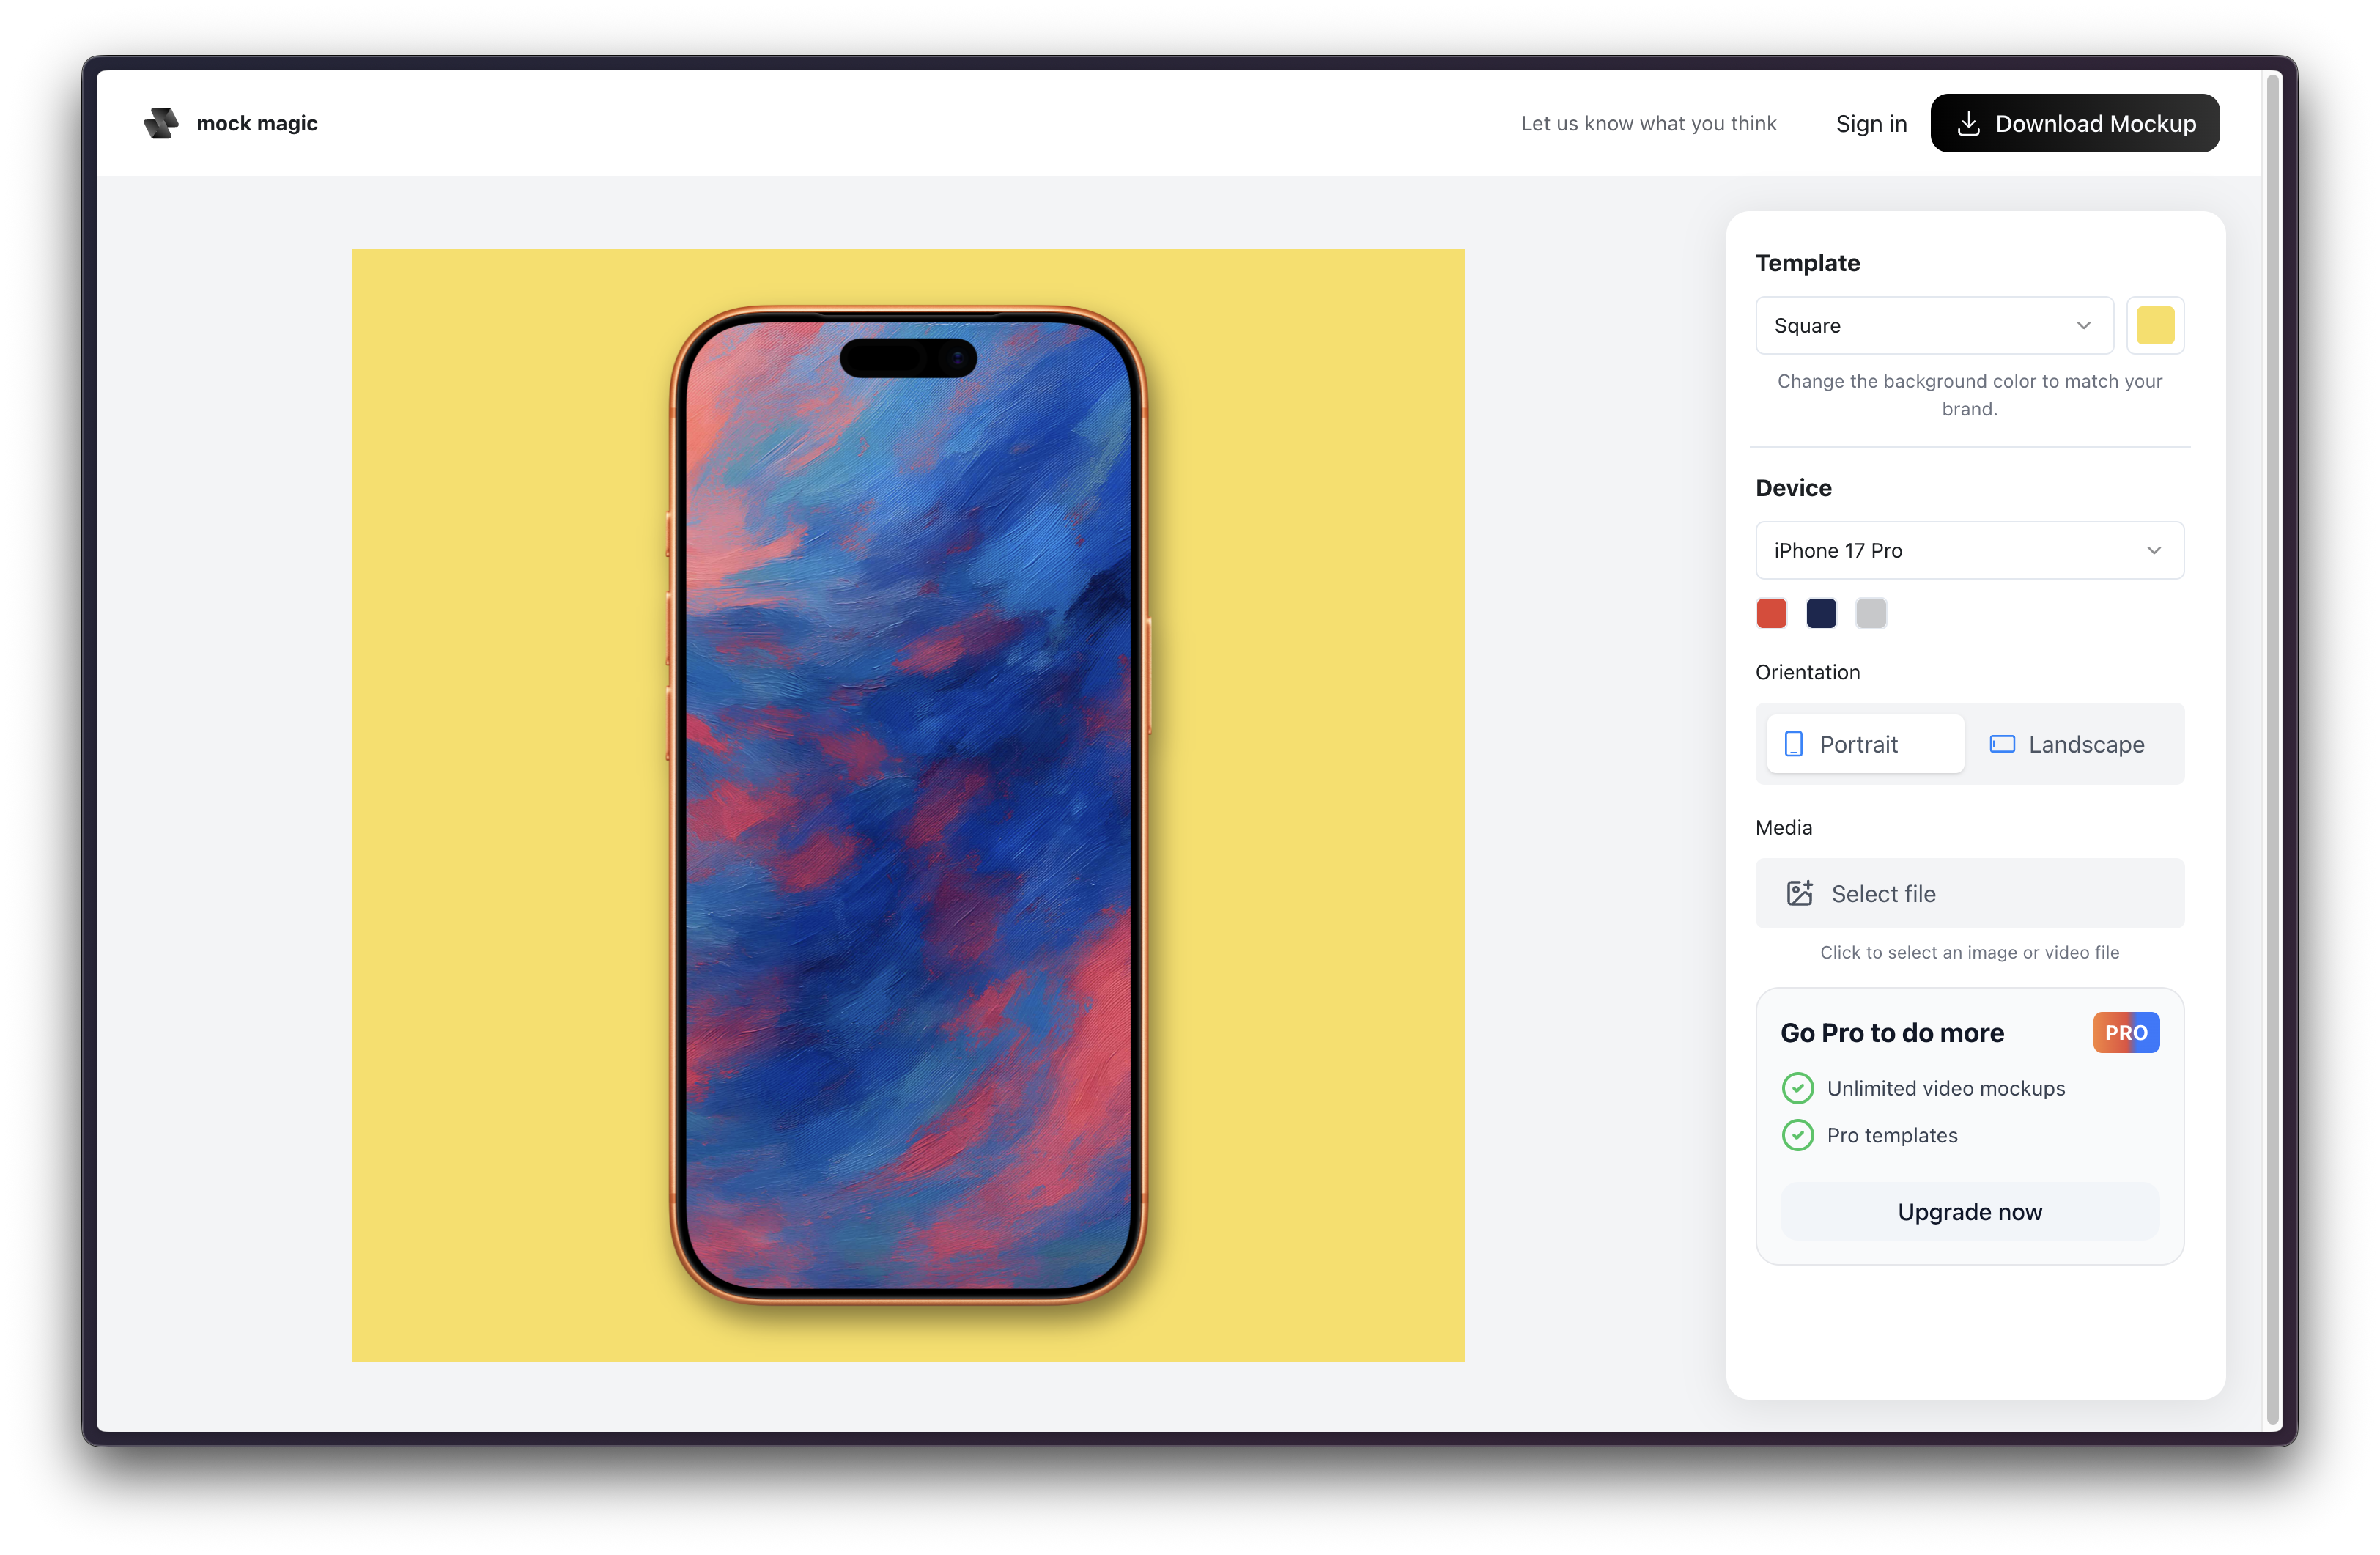Screen dimensions: 2380x1555
Task: Select the orange device color
Action: [x=1771, y=613]
